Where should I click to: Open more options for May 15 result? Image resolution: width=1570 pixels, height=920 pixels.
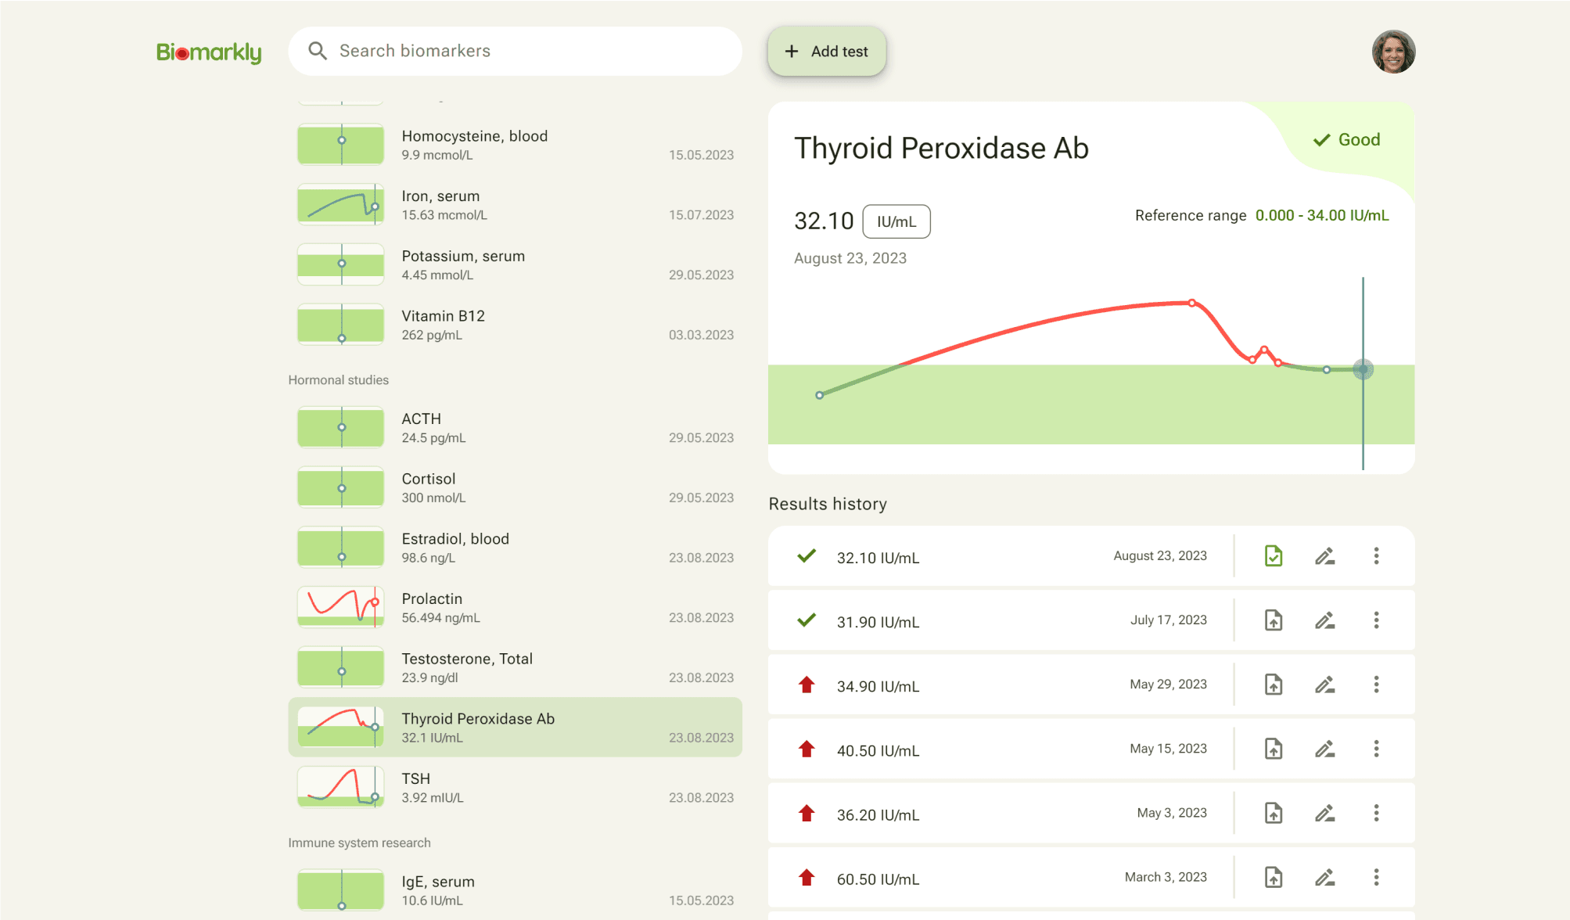coord(1376,749)
